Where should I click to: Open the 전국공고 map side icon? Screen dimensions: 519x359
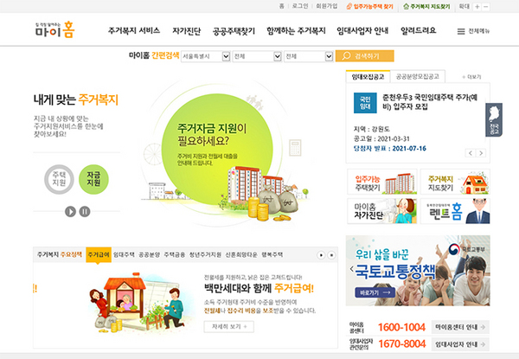click(x=494, y=119)
